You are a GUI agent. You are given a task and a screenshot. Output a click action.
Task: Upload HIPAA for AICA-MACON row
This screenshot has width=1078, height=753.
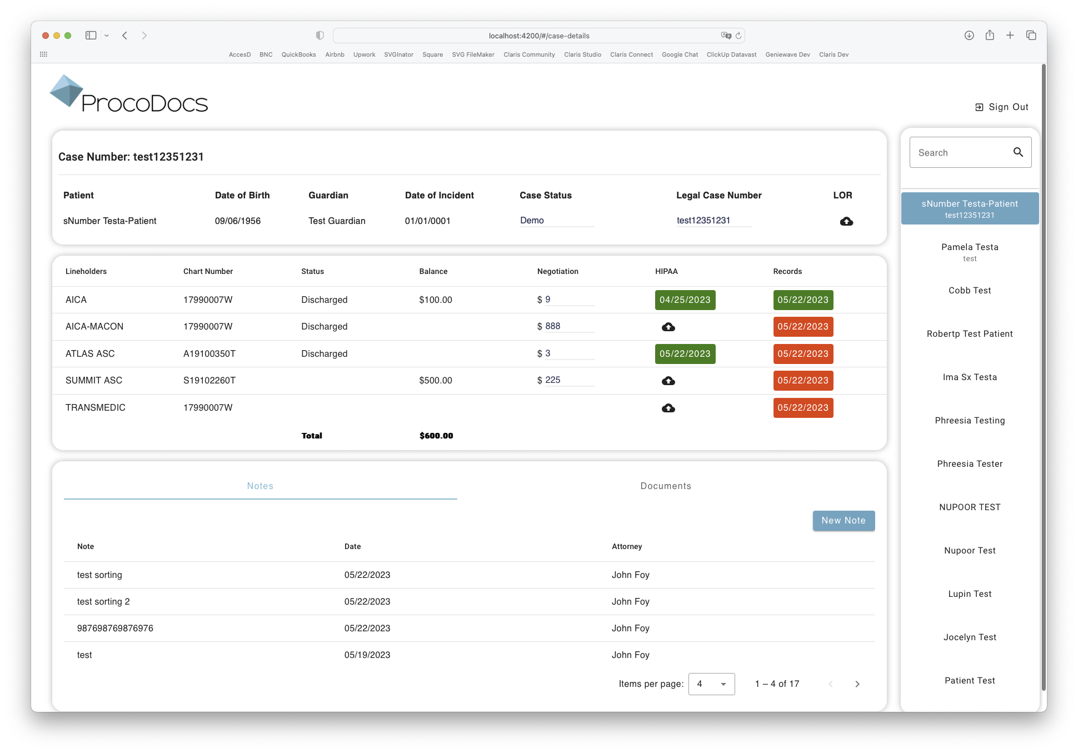(668, 327)
